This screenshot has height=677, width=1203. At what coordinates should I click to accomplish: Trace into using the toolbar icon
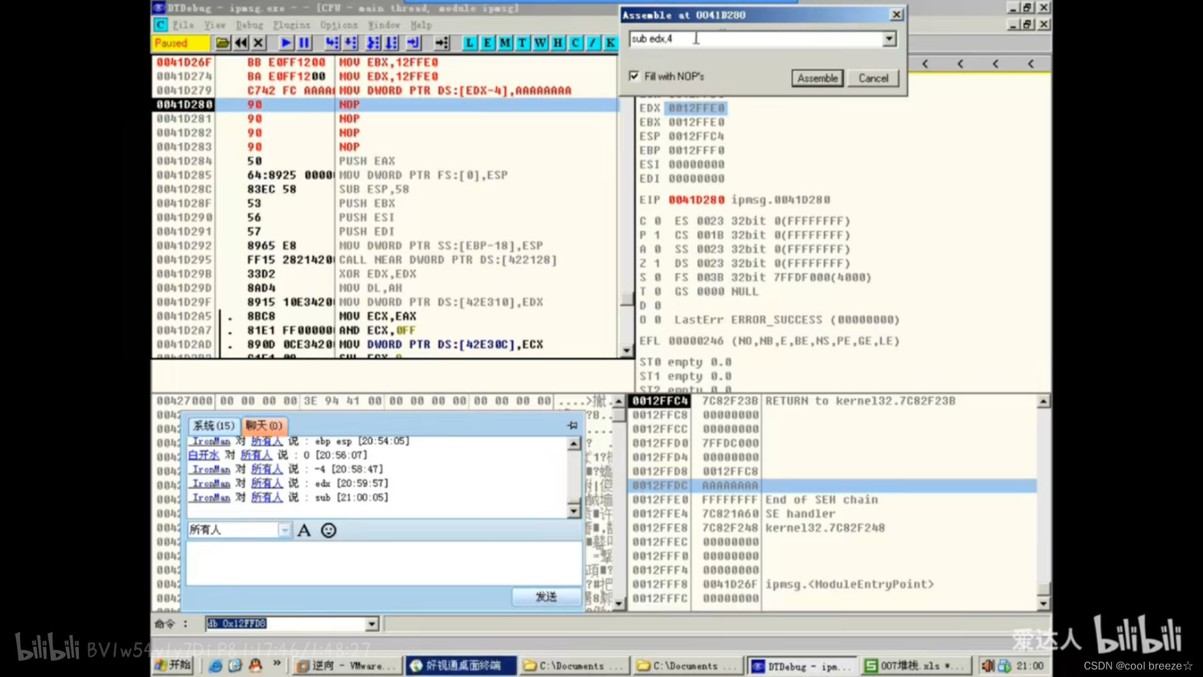pyautogui.click(x=373, y=43)
